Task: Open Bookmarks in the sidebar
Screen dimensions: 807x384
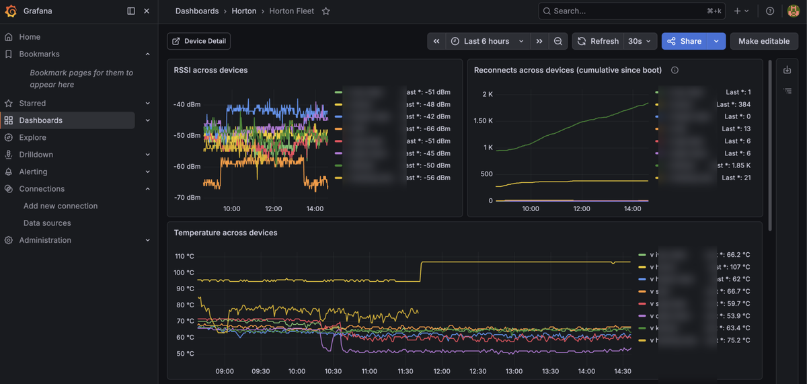Action: 39,54
